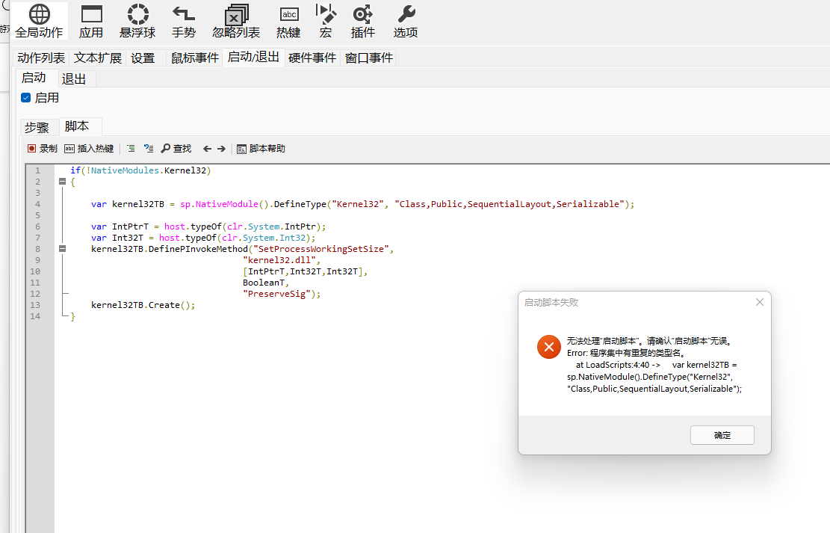Screen dimensions: 830x533
Task: Switch to the 手势 gestures section
Action: point(184,21)
